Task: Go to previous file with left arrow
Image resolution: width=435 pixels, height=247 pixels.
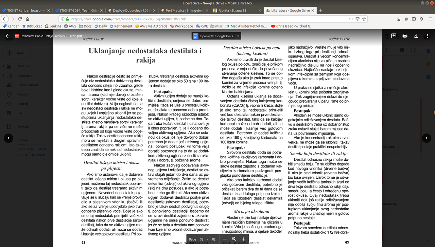Action: pyautogui.click(x=8, y=138)
